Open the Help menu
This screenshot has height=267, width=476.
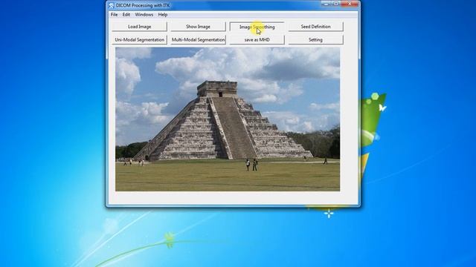tap(163, 15)
